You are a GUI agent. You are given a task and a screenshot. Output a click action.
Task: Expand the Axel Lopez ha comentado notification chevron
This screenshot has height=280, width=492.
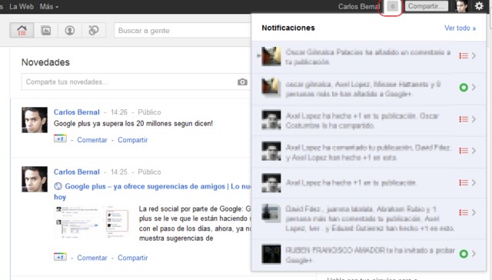[x=474, y=151]
